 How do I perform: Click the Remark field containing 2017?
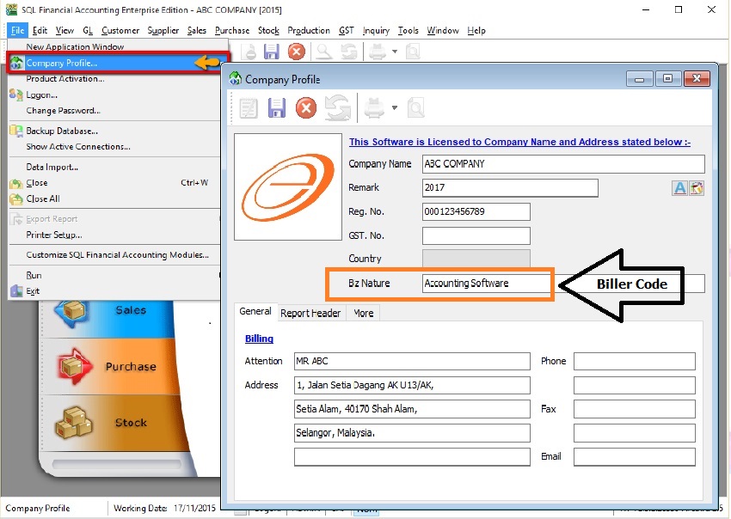(510, 188)
